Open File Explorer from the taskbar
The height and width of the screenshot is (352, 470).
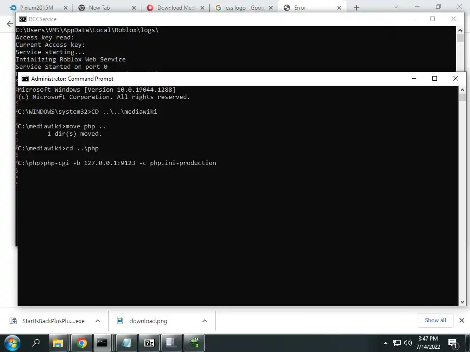57,343
